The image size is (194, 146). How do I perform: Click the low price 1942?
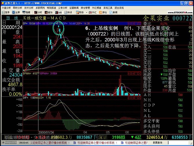tap(18, 56)
